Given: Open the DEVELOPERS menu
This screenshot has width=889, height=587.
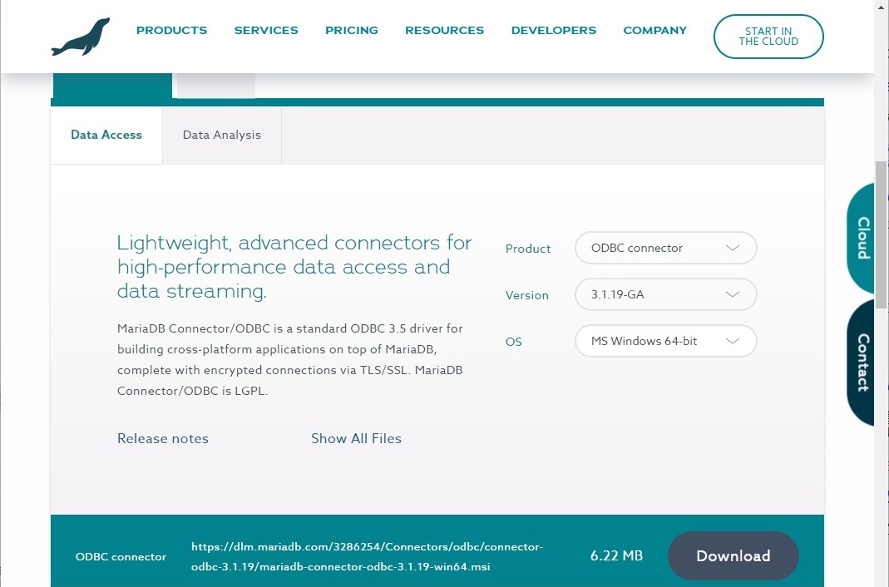Looking at the screenshot, I should click(x=553, y=31).
